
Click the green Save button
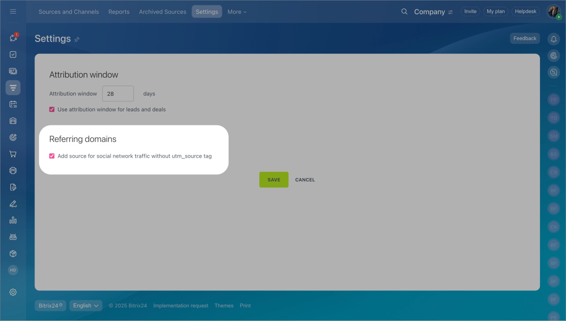[x=274, y=180]
